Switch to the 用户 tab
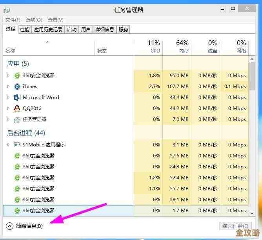 [x=86, y=30]
